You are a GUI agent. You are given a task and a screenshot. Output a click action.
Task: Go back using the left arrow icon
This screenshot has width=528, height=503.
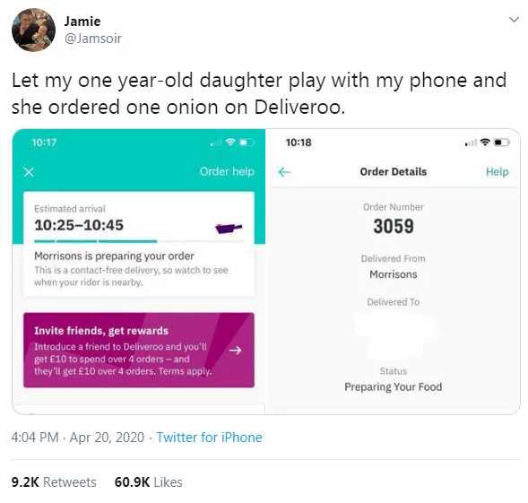[284, 172]
